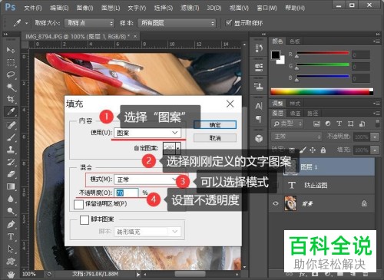Image resolution: width=384 pixels, height=280 pixels.
Task: Select the Eraser tool
Action: (11, 174)
